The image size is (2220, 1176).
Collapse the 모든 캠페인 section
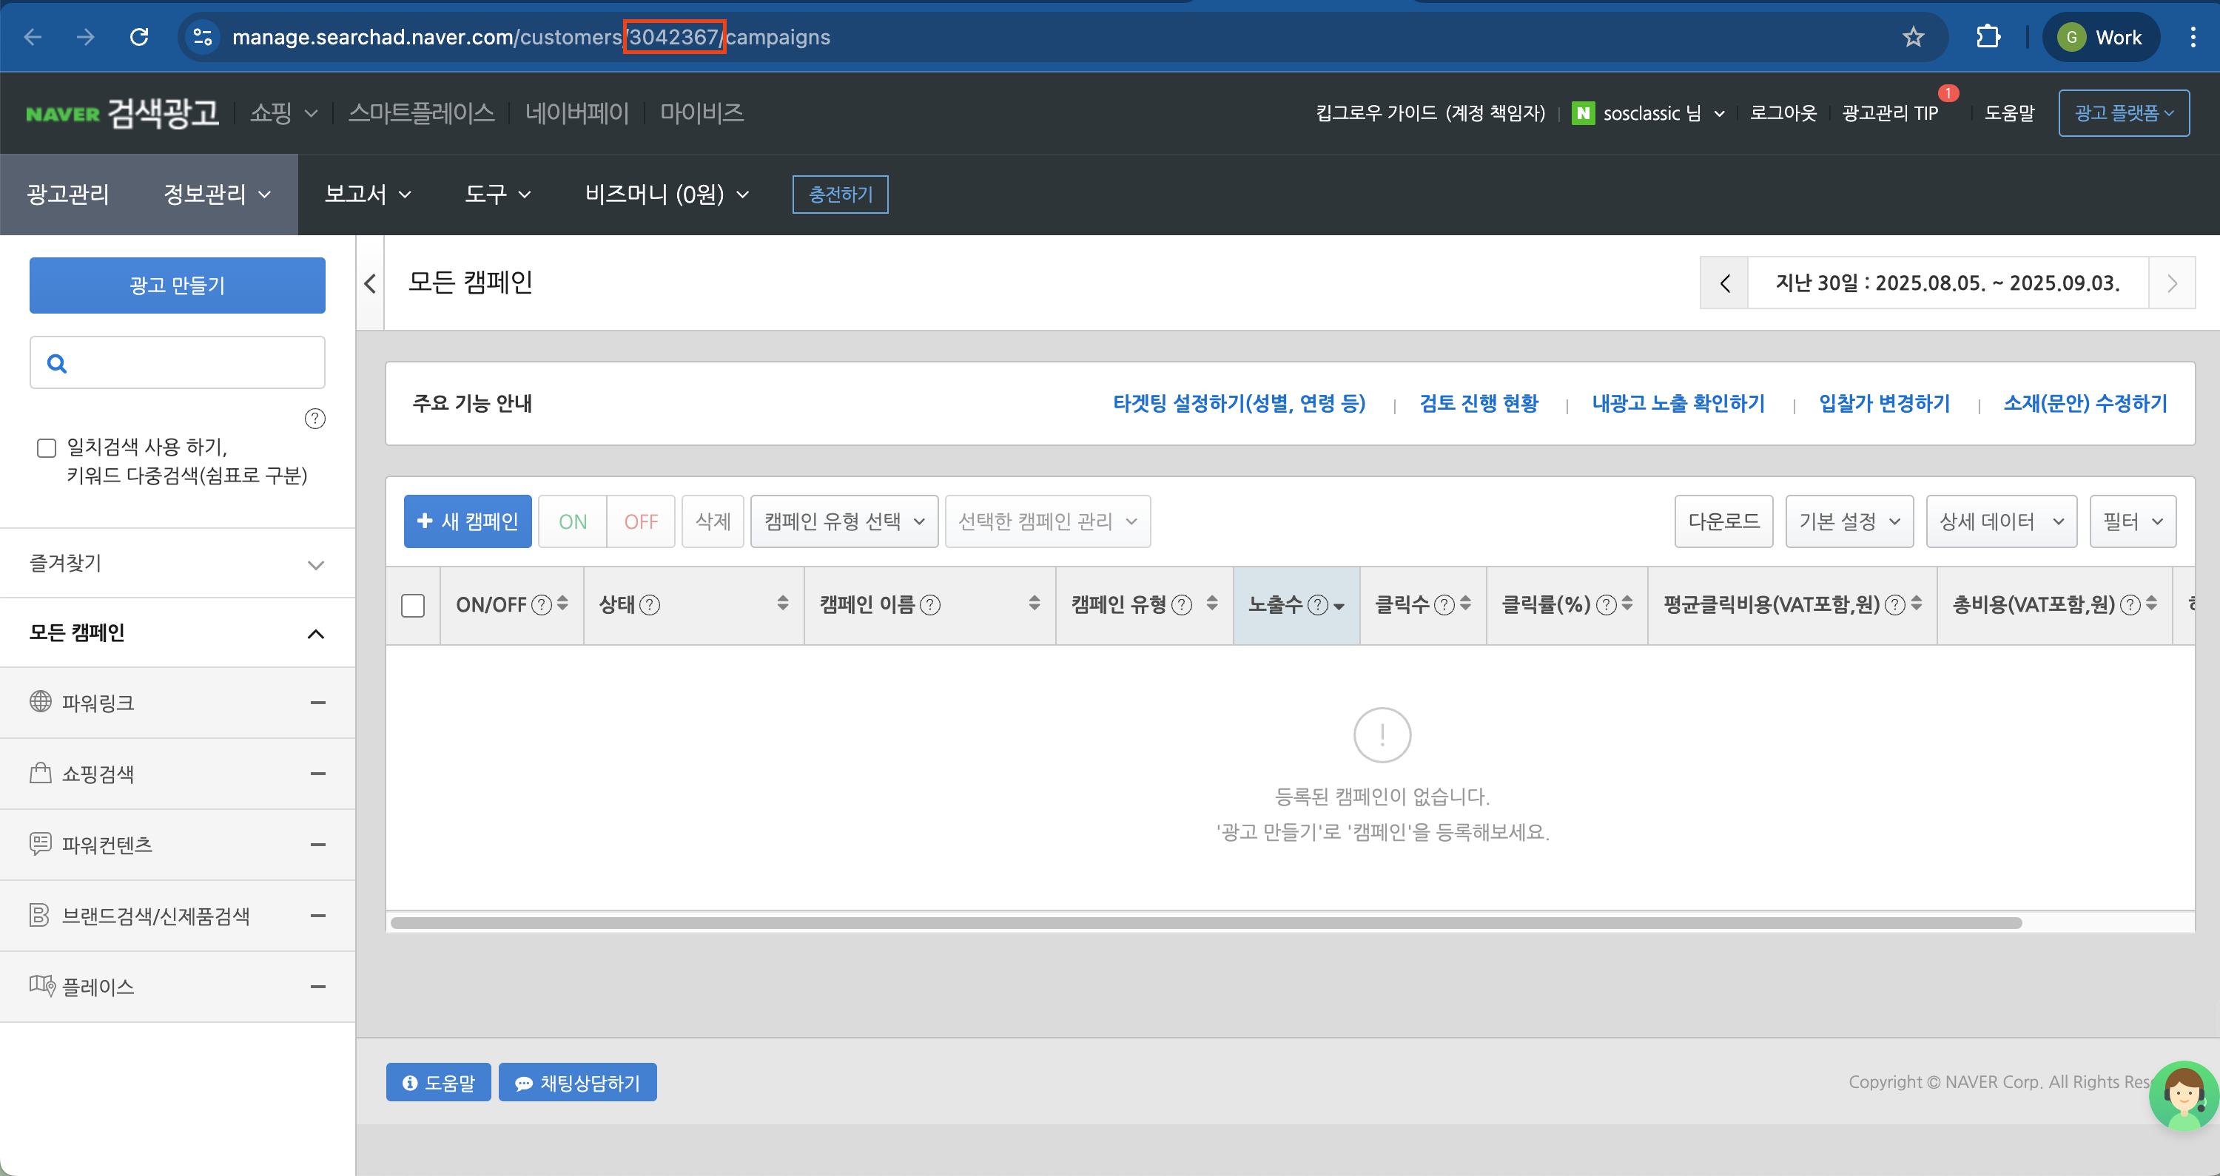pos(315,633)
